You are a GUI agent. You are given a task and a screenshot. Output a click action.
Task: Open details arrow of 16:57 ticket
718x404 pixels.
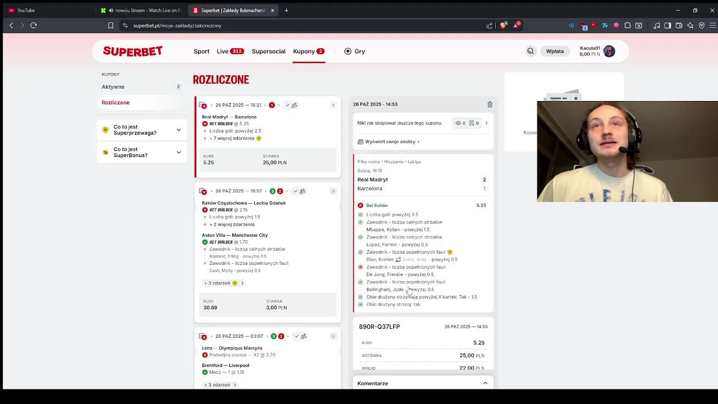click(333, 191)
